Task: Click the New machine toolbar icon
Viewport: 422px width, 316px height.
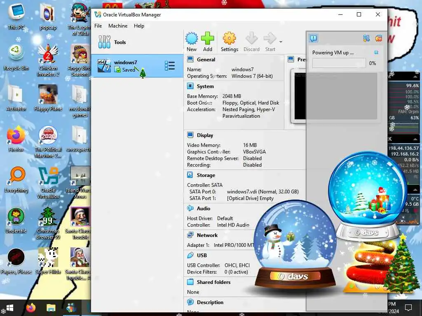Action: pos(192,42)
